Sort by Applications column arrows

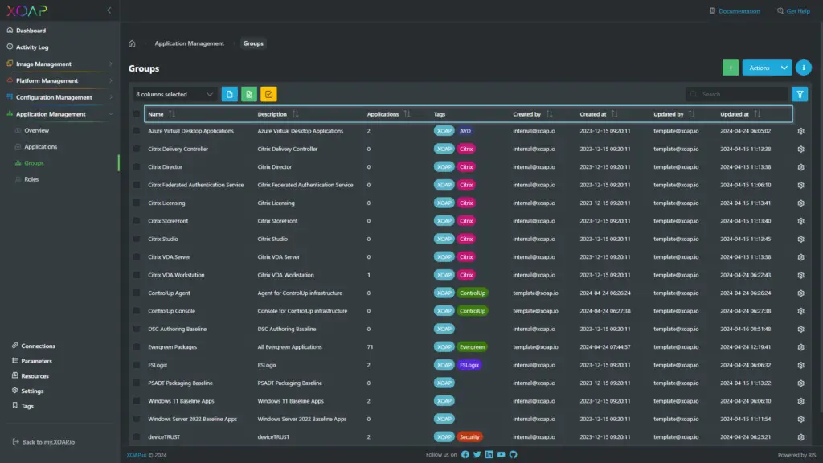pos(407,114)
